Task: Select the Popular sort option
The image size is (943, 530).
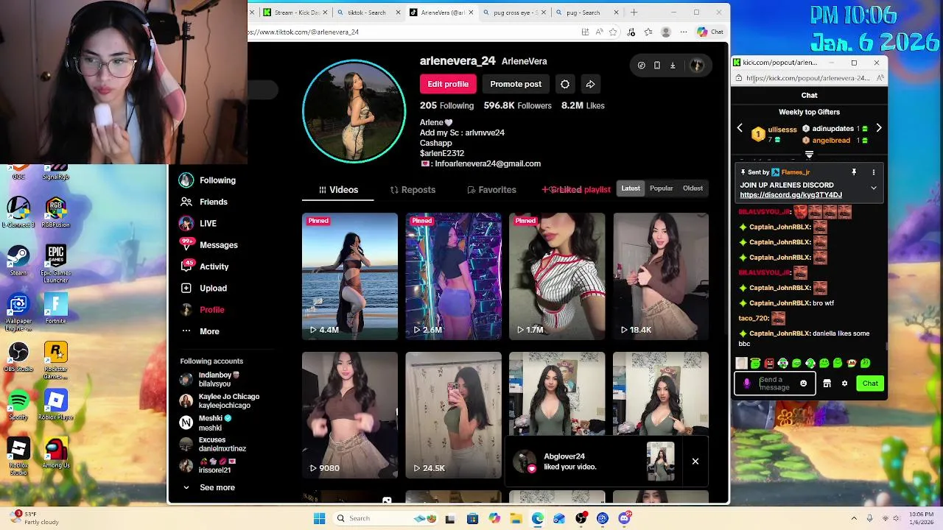Action: coord(662,188)
